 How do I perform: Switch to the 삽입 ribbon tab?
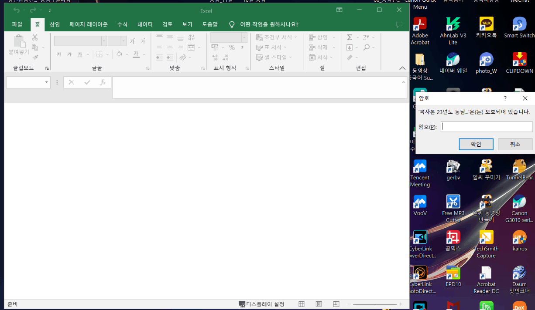pos(55,24)
